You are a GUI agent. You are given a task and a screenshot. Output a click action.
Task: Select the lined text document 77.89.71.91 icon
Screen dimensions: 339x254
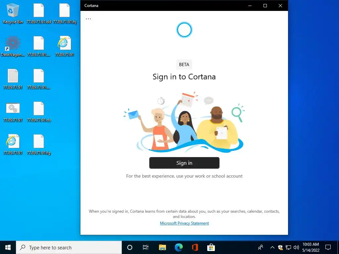(x=13, y=79)
